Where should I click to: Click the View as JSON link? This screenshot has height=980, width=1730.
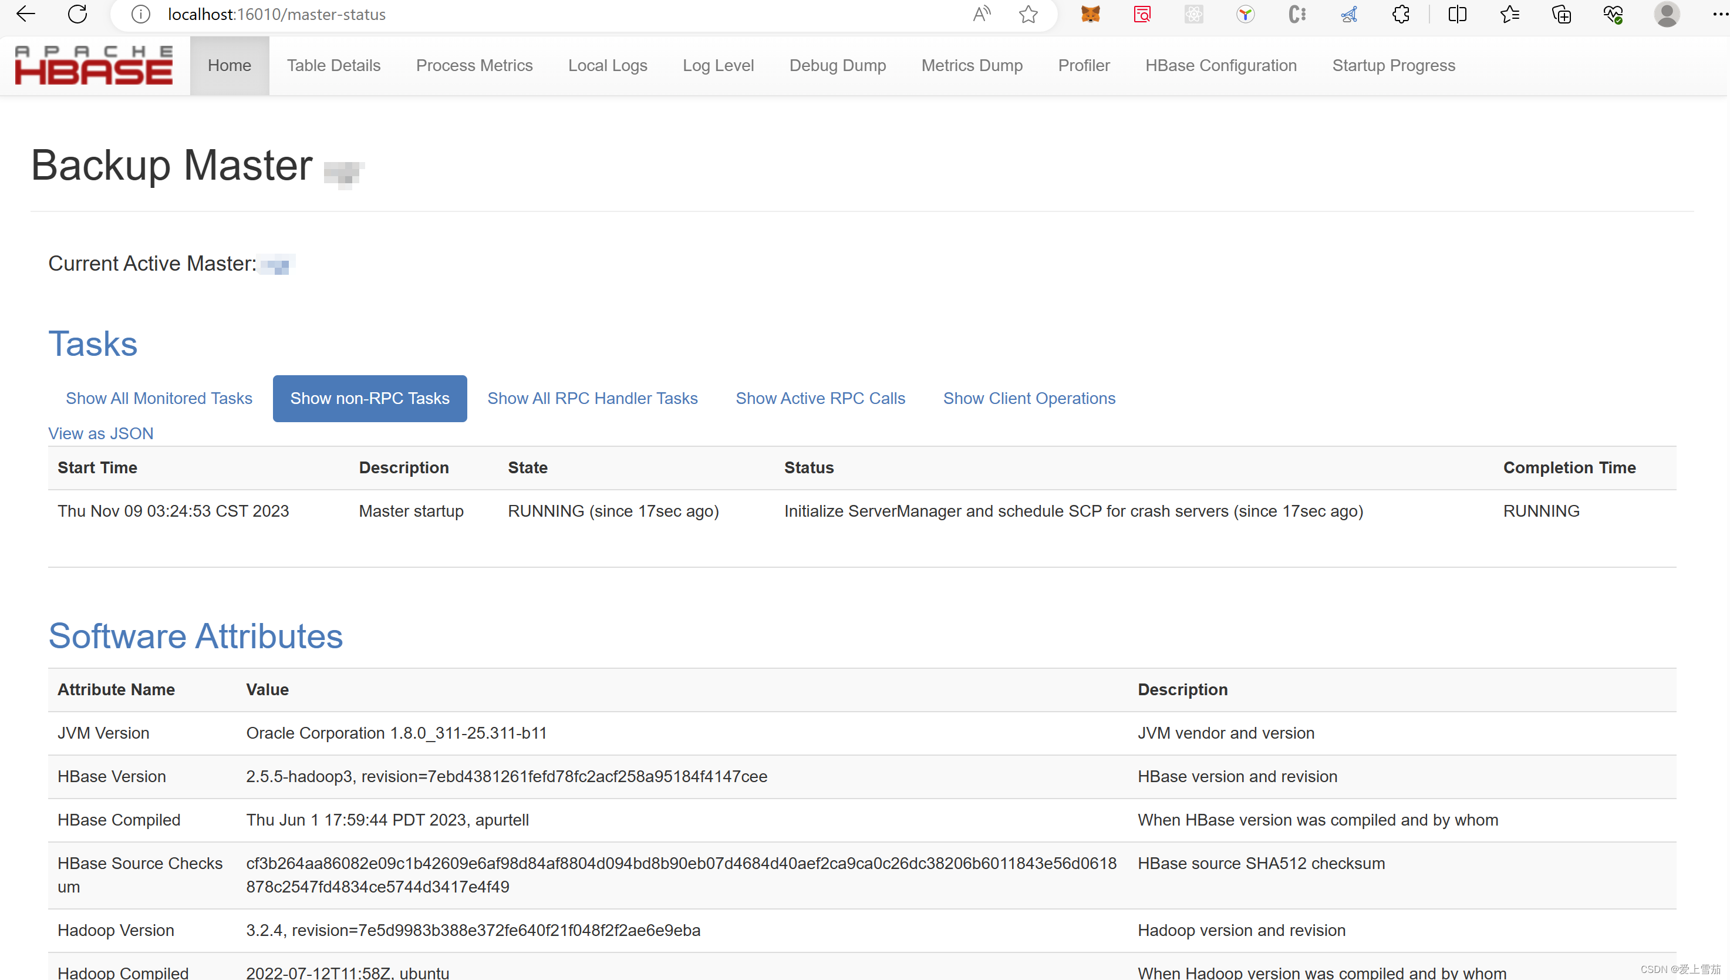(x=101, y=433)
